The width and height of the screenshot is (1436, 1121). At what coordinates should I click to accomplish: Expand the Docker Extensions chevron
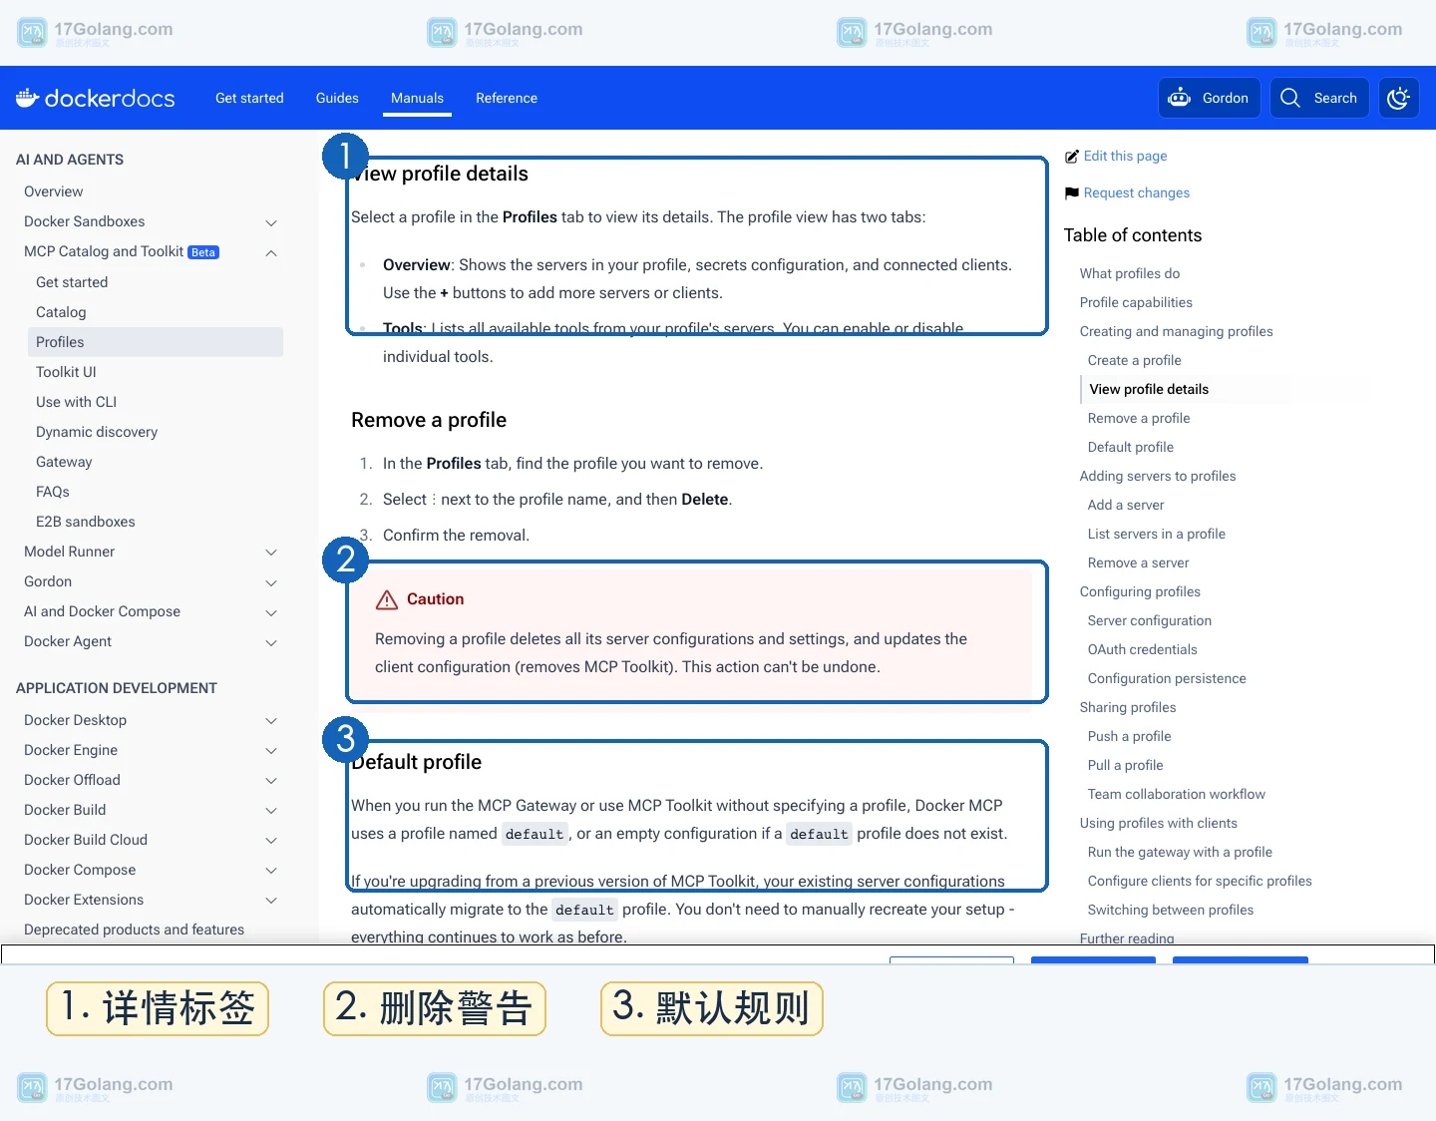click(x=271, y=901)
